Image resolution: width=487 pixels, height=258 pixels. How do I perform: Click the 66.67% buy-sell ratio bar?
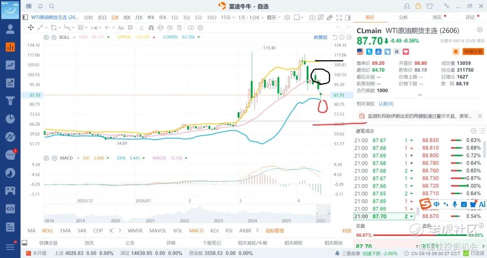[420, 235]
